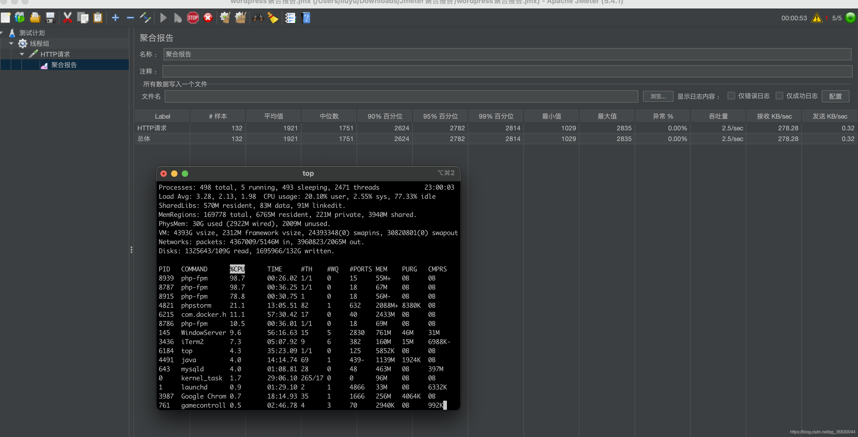Enable the 仅错误日志 checkbox
Viewport: 858px width, 437px height.
(x=731, y=96)
